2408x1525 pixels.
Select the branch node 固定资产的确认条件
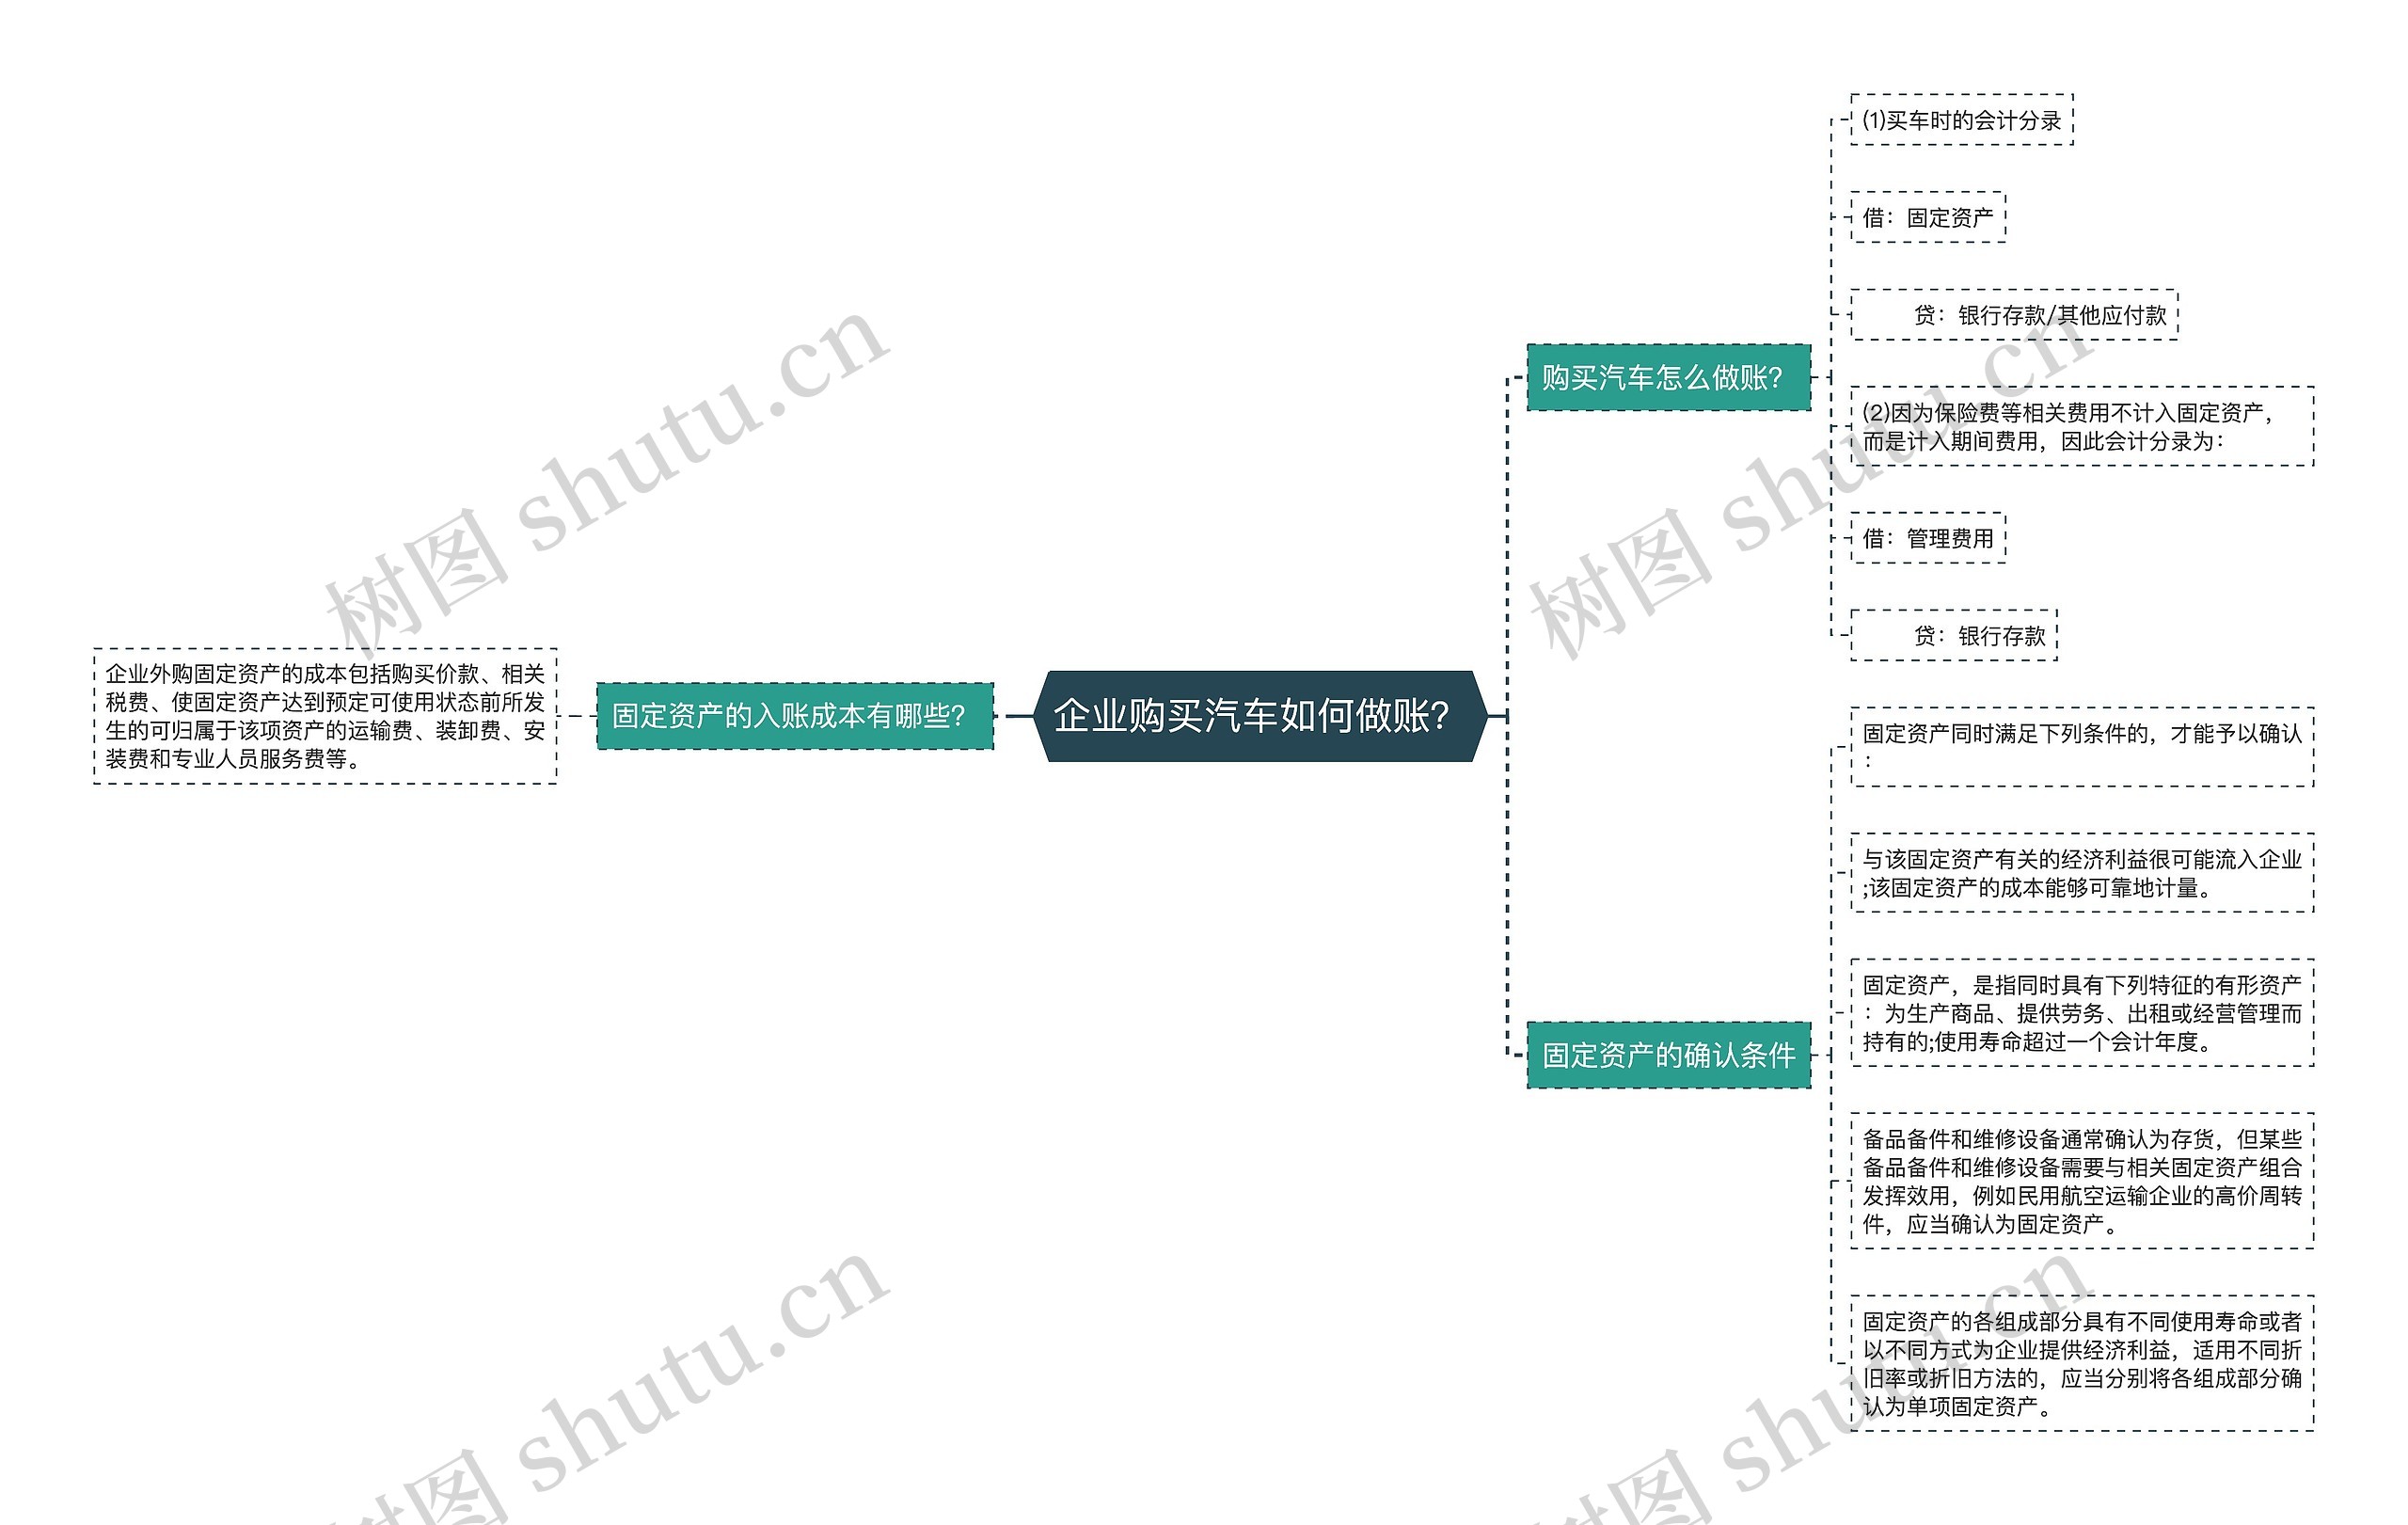(x=1668, y=1055)
